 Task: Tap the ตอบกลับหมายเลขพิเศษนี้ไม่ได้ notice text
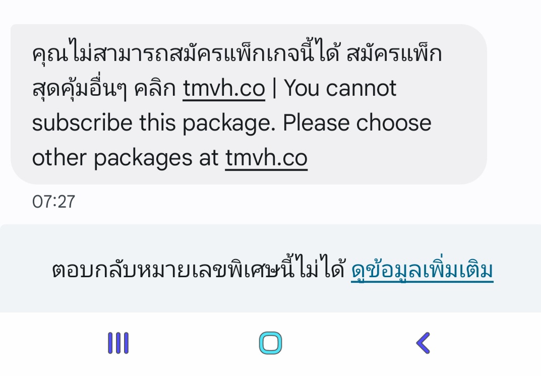(199, 269)
